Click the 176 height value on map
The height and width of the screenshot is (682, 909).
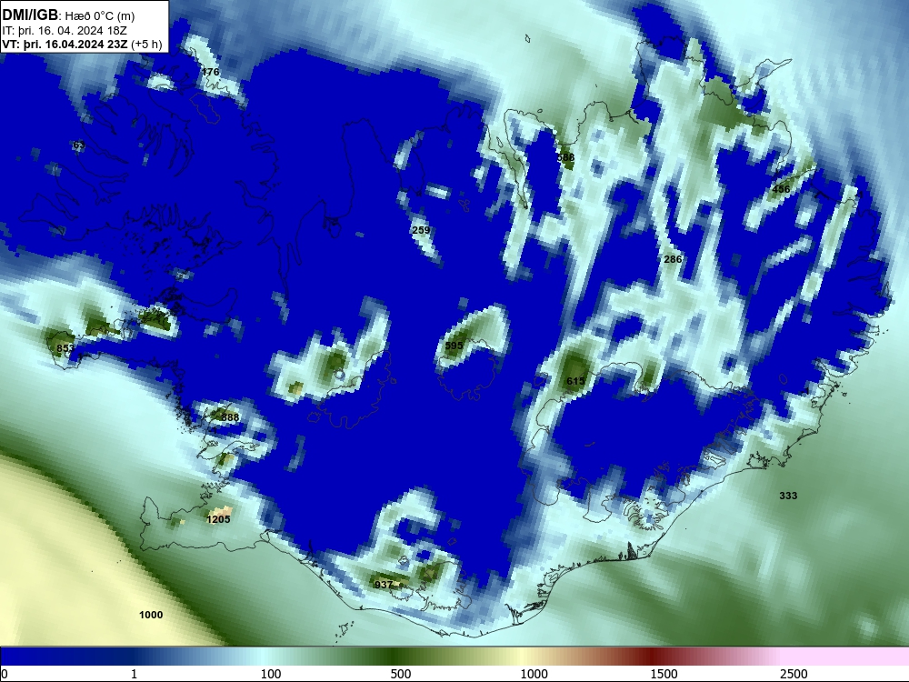[x=211, y=72]
